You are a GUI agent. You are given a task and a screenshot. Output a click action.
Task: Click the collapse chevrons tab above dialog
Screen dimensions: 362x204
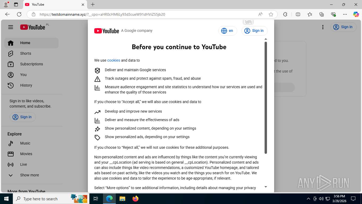point(248,22)
